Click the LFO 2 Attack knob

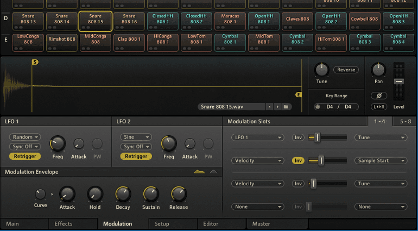(x=190, y=143)
